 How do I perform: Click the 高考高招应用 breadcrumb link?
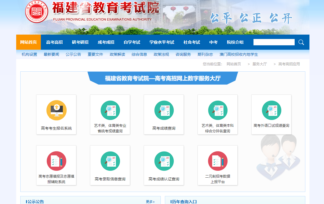tap(289, 64)
